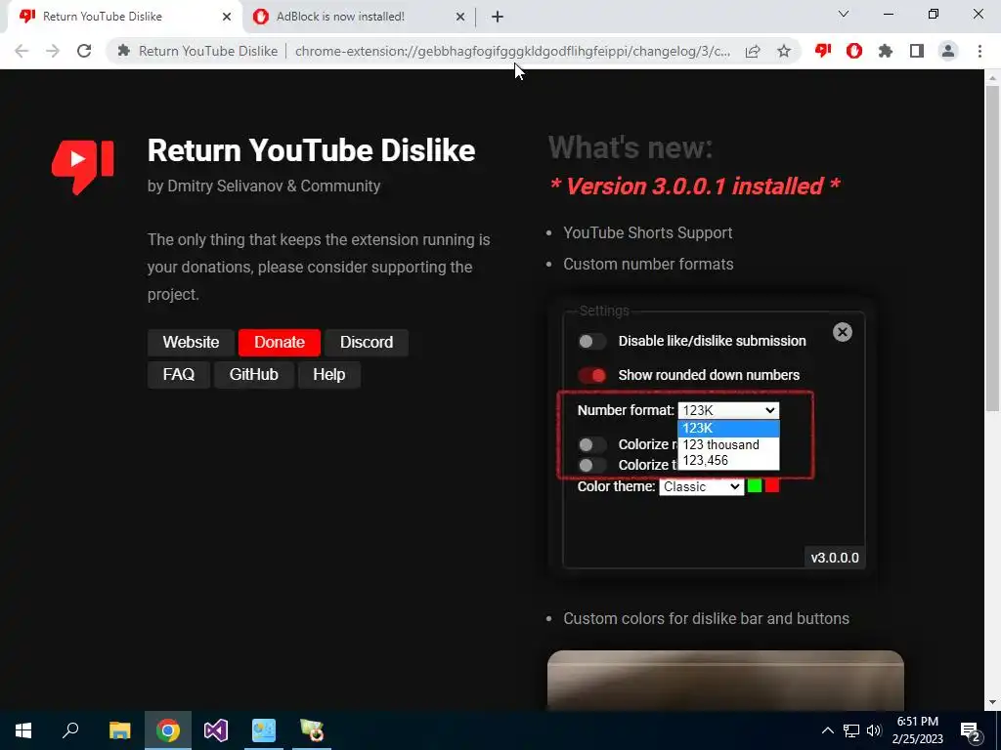Open a new tab with the plus button
The width and height of the screenshot is (1001, 750).
coord(498,17)
